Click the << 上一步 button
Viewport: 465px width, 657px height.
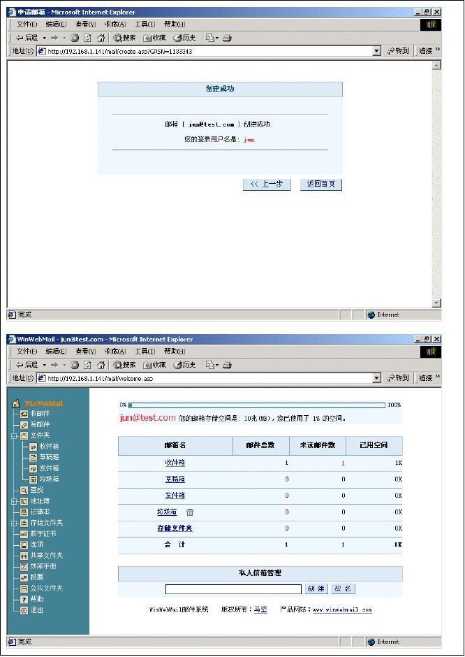pyautogui.click(x=267, y=185)
